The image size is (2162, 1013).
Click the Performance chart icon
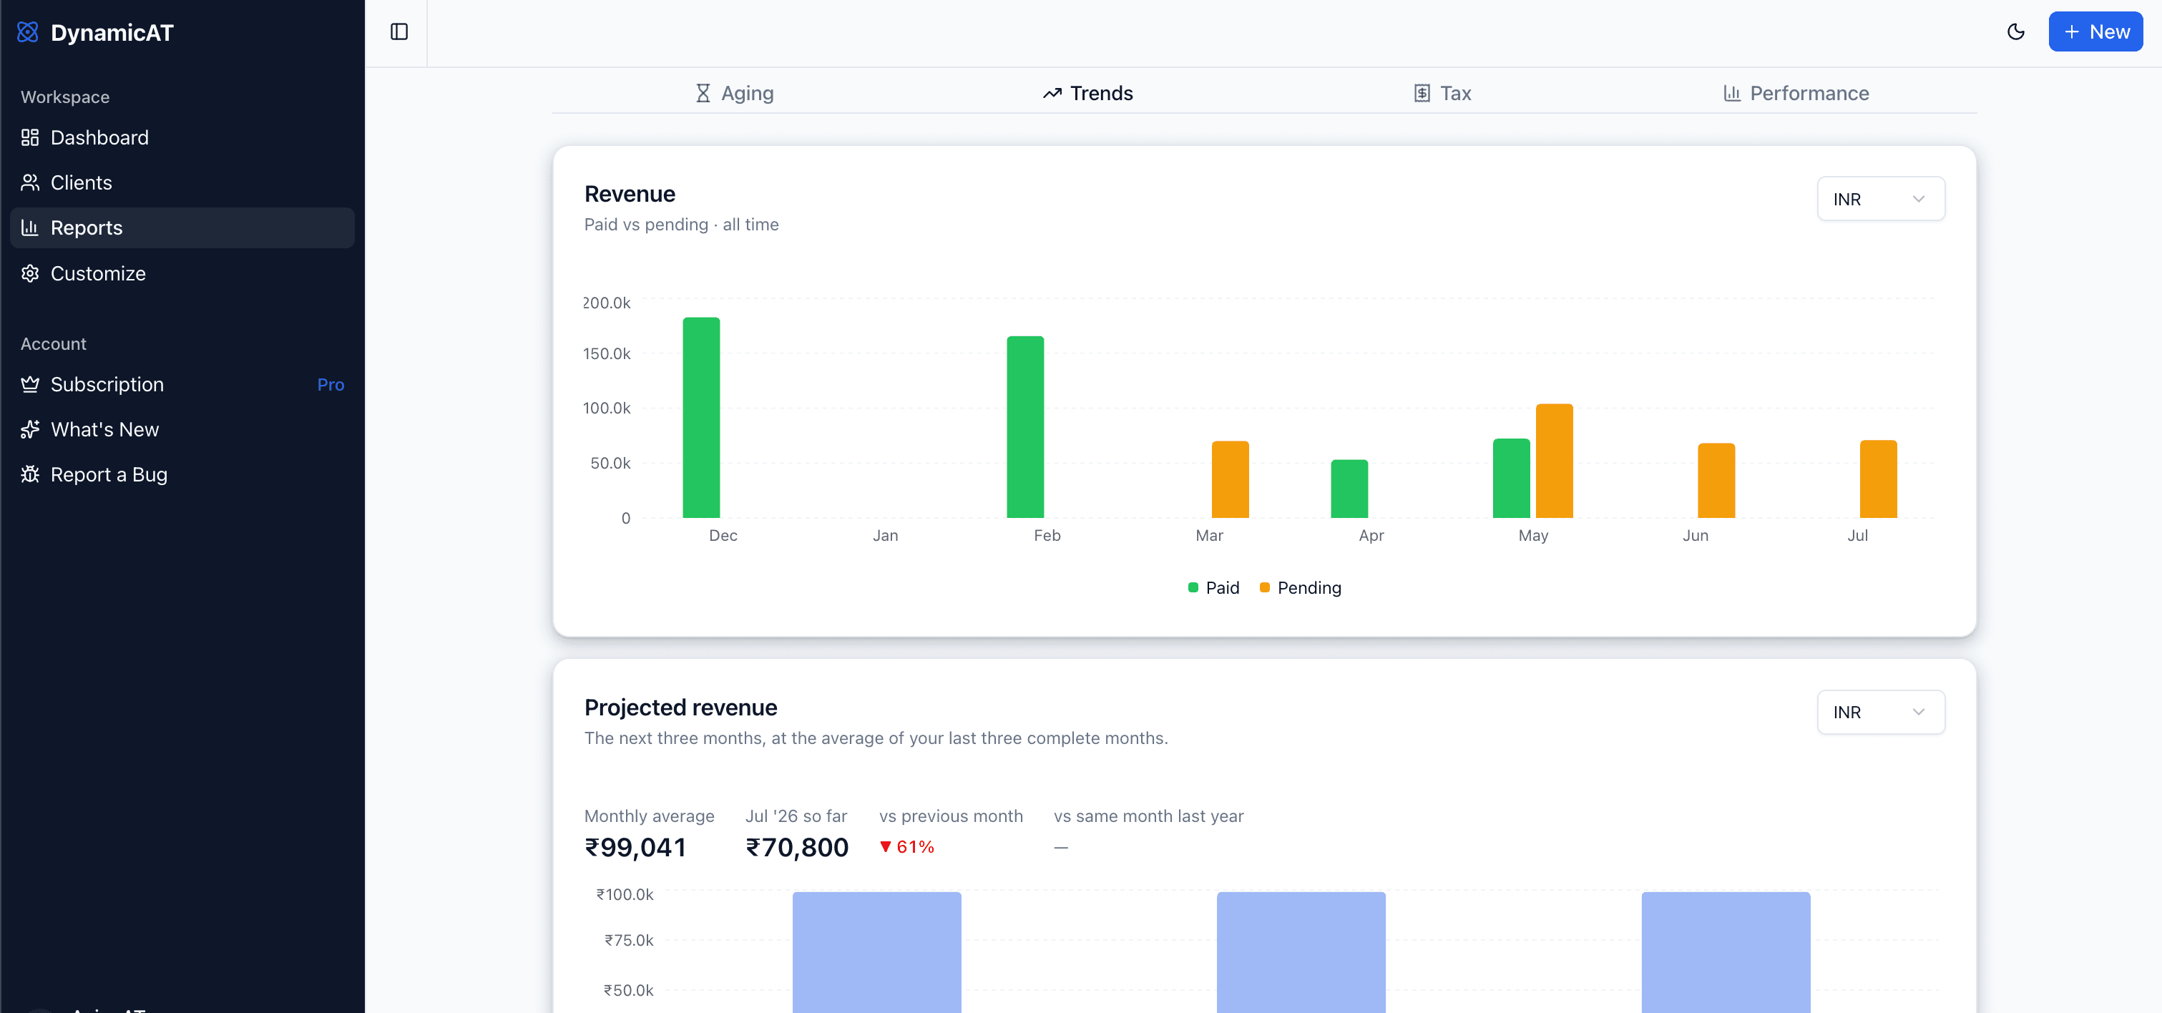tap(1732, 93)
